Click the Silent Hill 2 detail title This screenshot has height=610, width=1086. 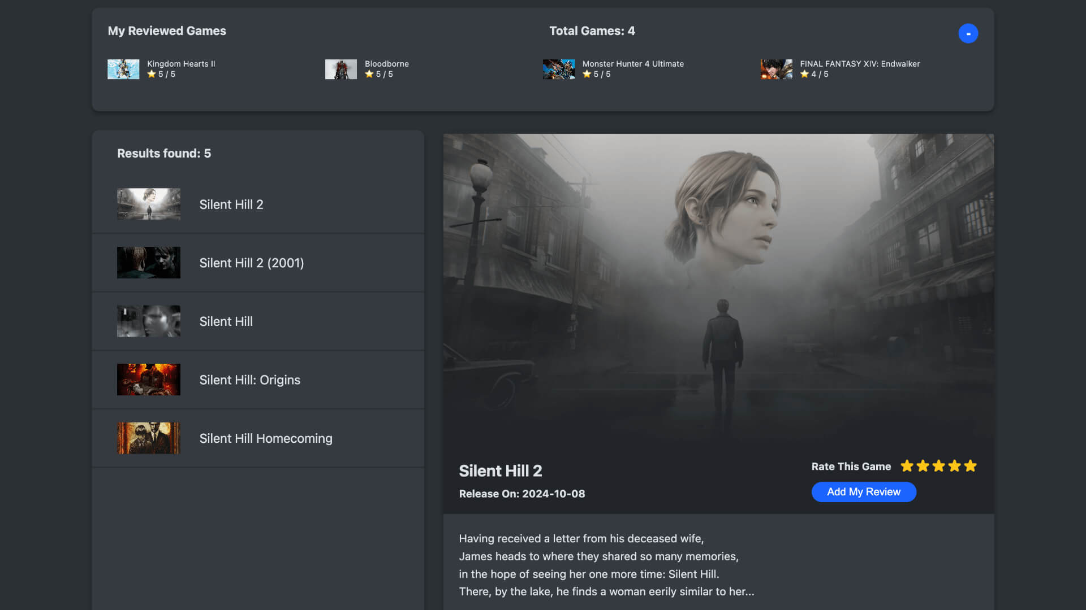click(501, 470)
